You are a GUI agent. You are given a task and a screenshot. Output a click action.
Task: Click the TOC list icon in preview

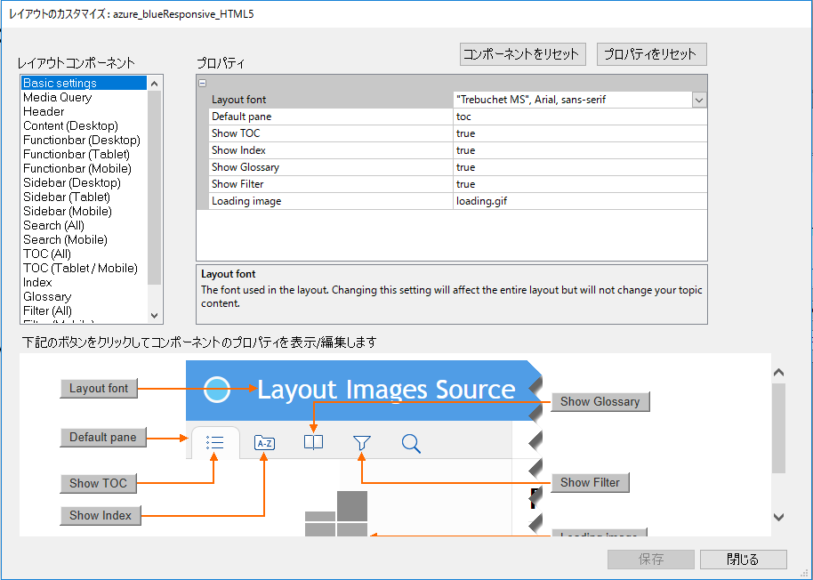tap(214, 443)
